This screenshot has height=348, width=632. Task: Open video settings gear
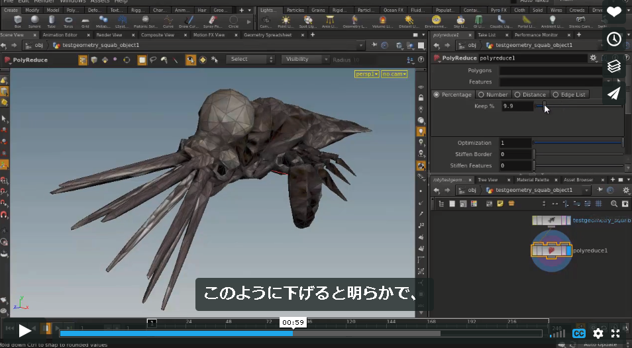pos(598,333)
